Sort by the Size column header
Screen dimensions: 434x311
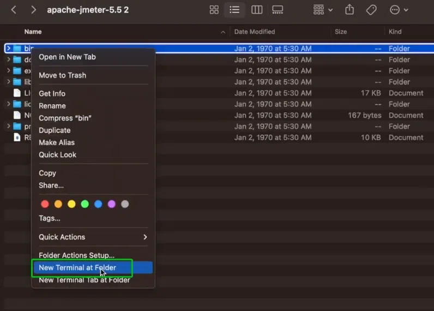[x=341, y=32]
